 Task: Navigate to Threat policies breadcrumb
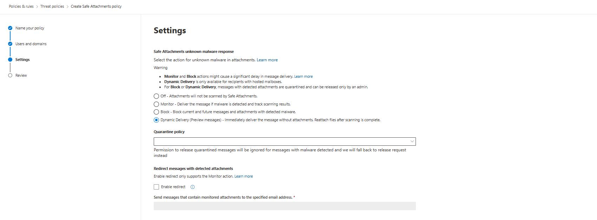[x=52, y=6]
